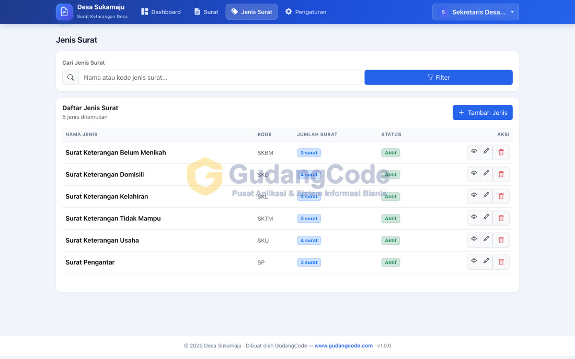Viewport: 575px width, 359px height.
Task: Click the "3 surat" badge for SKTM
Action: click(309, 219)
